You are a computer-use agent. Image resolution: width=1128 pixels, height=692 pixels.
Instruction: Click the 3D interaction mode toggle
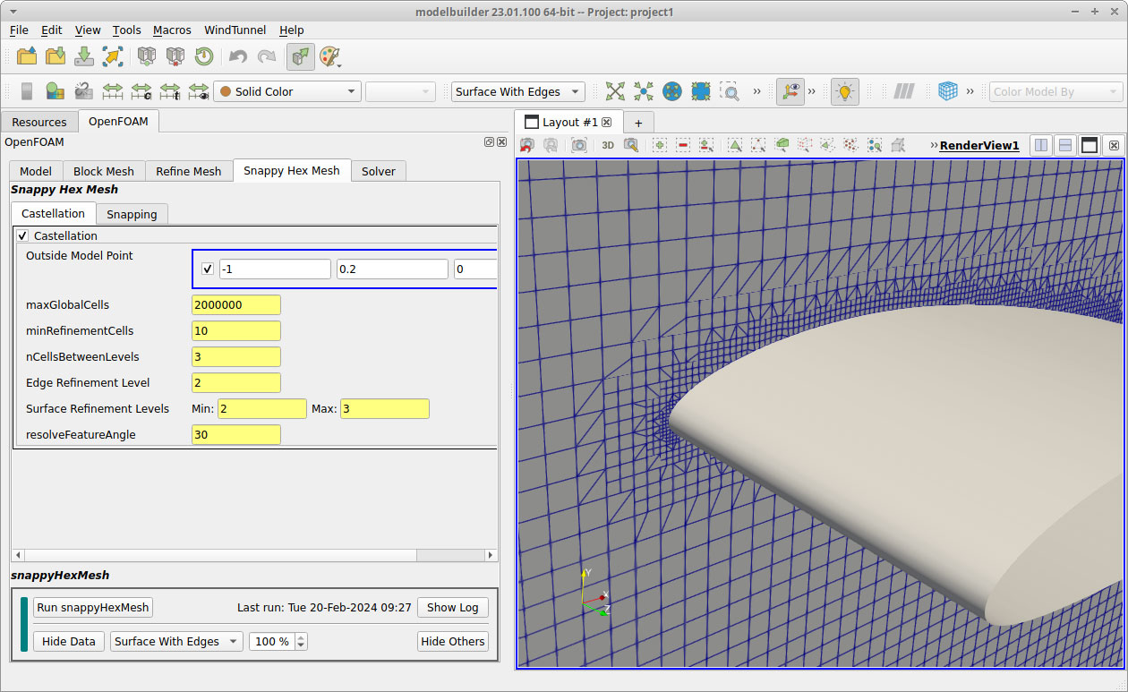pyautogui.click(x=608, y=144)
